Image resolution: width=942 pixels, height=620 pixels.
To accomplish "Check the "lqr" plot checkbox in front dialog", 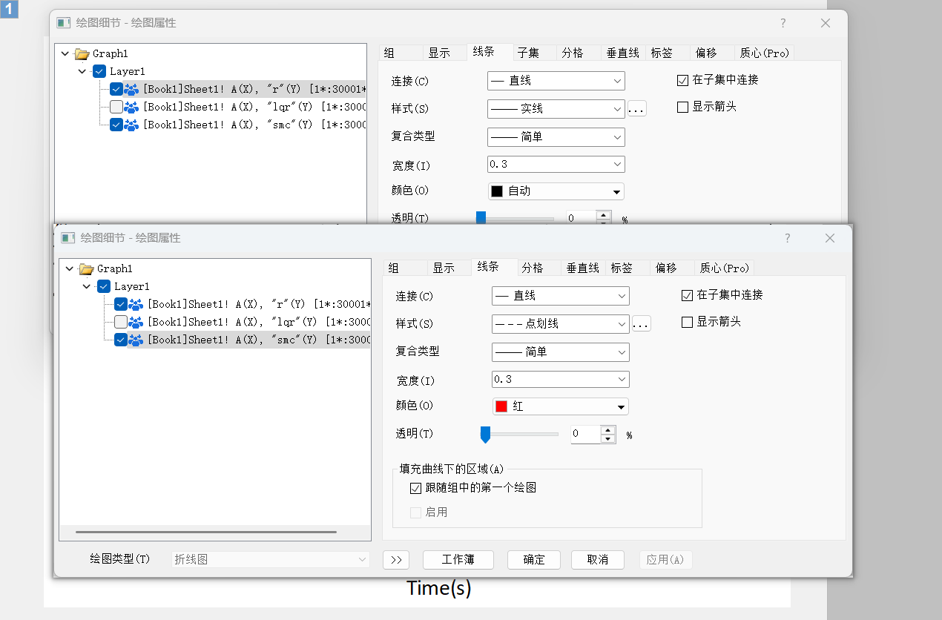I will point(120,322).
